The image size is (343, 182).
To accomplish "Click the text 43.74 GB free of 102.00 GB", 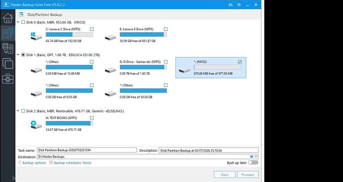I will (64, 41).
